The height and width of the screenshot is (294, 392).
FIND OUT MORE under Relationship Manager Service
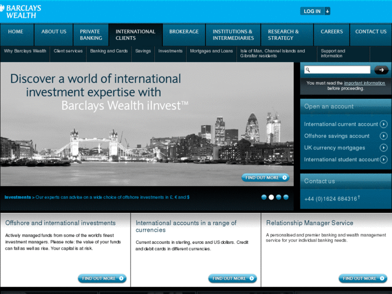point(363,278)
